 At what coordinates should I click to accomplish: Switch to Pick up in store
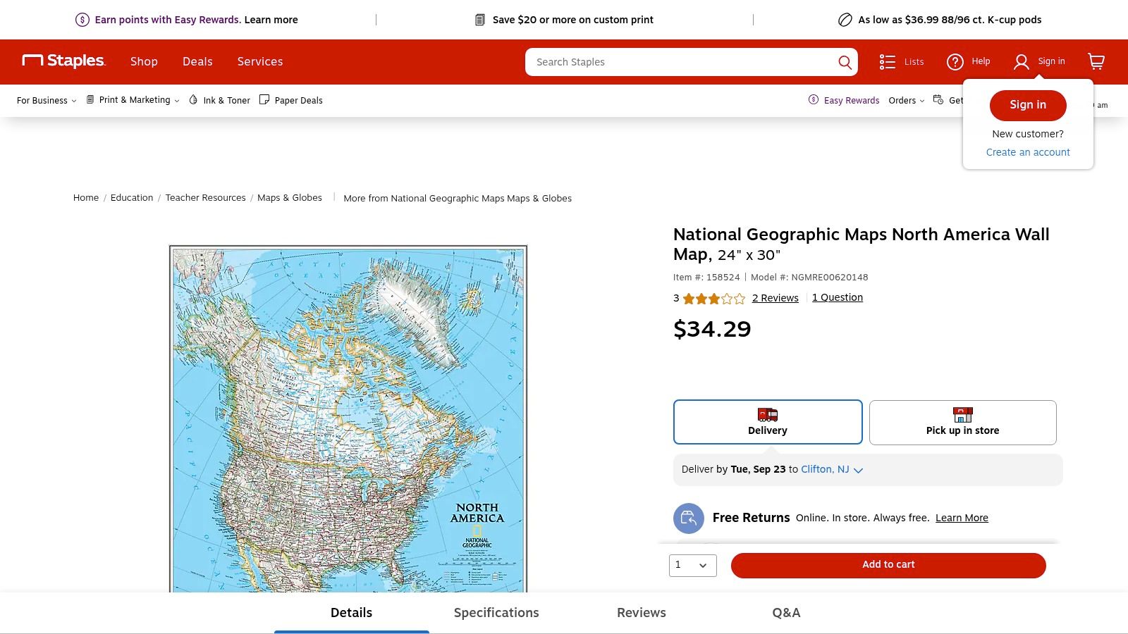coord(962,423)
